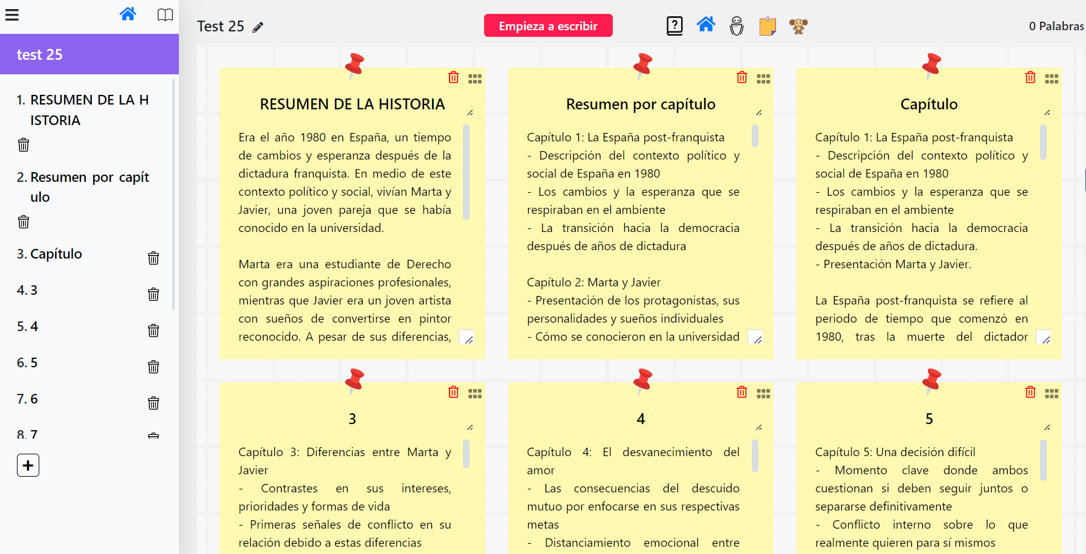The width and height of the screenshot is (1086, 554).
Task: Click the home icon in the top toolbar
Action: (706, 25)
